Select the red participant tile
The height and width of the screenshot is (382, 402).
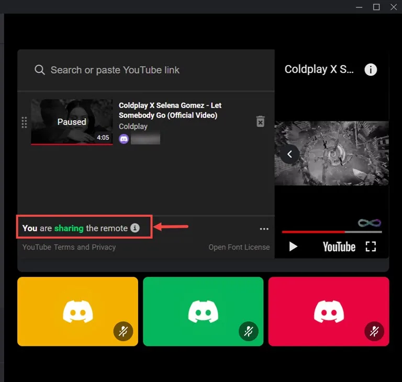click(x=329, y=311)
